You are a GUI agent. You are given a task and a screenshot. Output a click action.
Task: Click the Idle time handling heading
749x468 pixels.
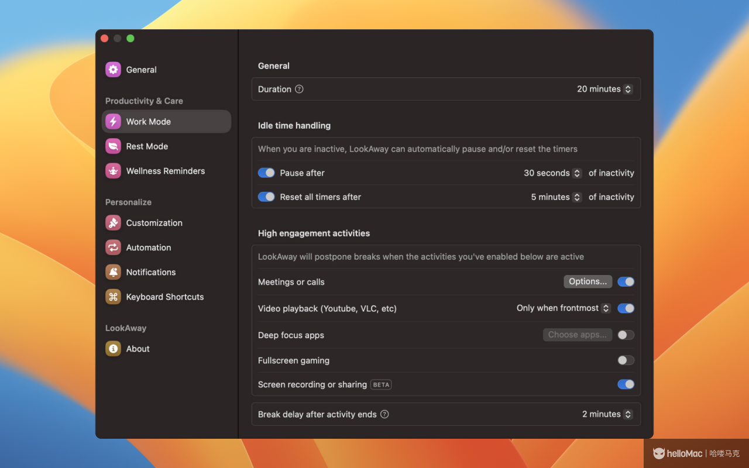point(294,126)
